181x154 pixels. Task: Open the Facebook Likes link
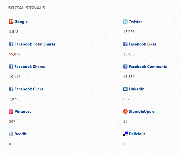[x=142, y=44]
